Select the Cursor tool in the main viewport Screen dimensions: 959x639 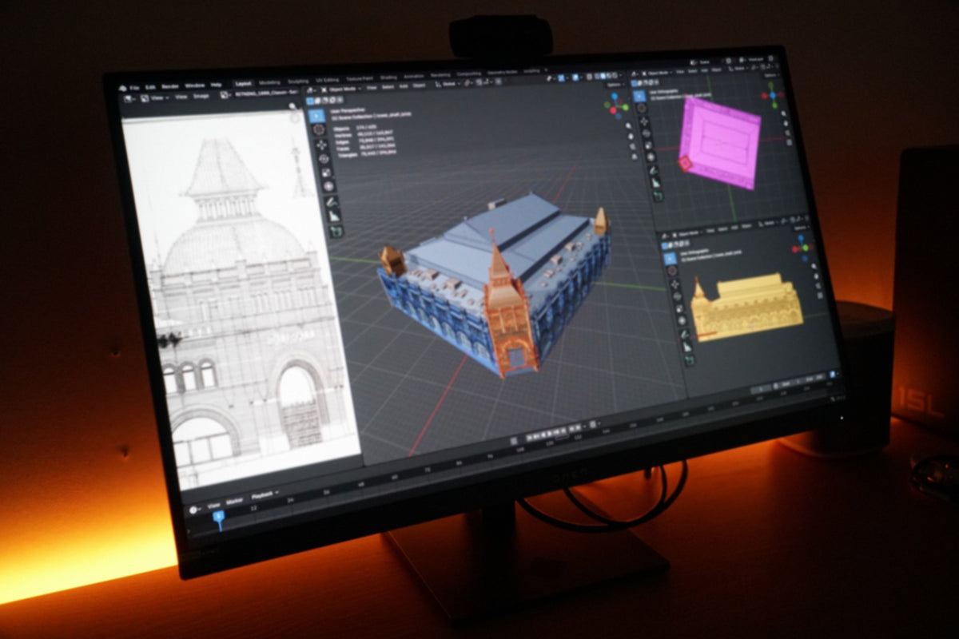(x=319, y=129)
